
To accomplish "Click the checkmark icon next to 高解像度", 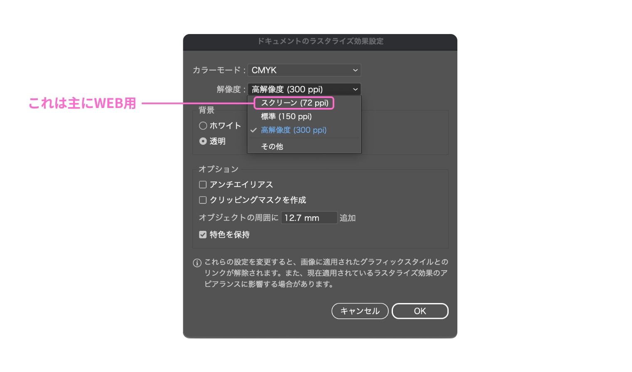I will tap(254, 130).
